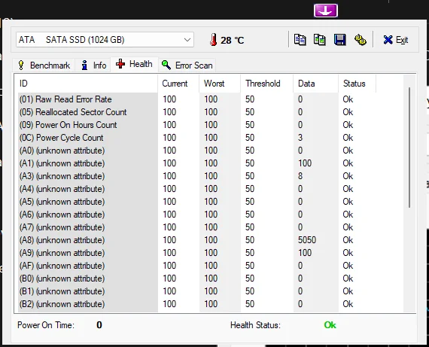Click the thermometer temperature icon
429x347 pixels.
click(x=214, y=40)
